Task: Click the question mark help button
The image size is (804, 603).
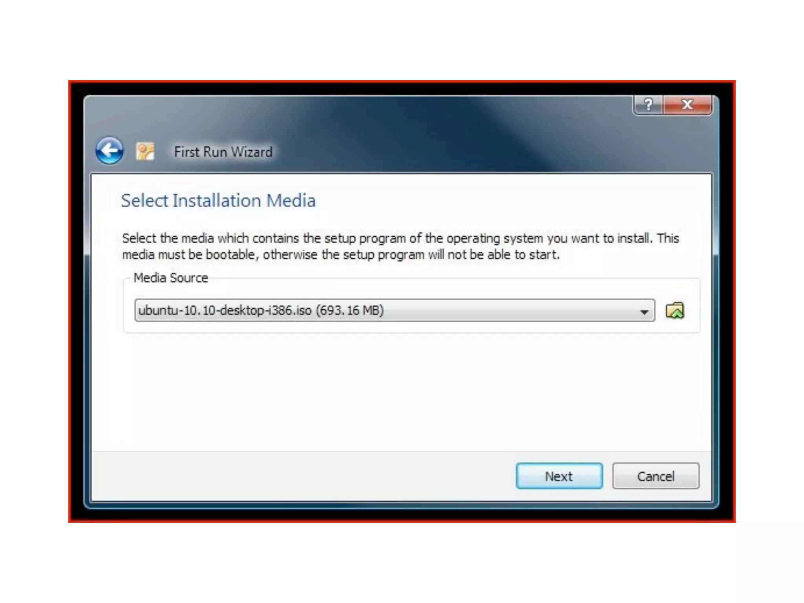Action: click(648, 105)
